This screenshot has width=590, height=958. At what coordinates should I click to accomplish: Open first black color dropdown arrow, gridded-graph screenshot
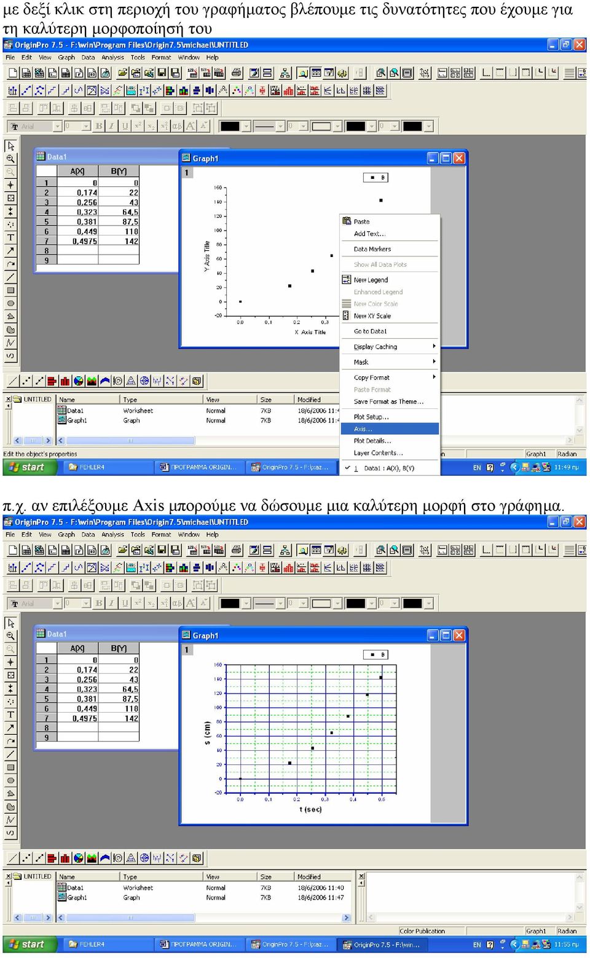click(x=246, y=603)
